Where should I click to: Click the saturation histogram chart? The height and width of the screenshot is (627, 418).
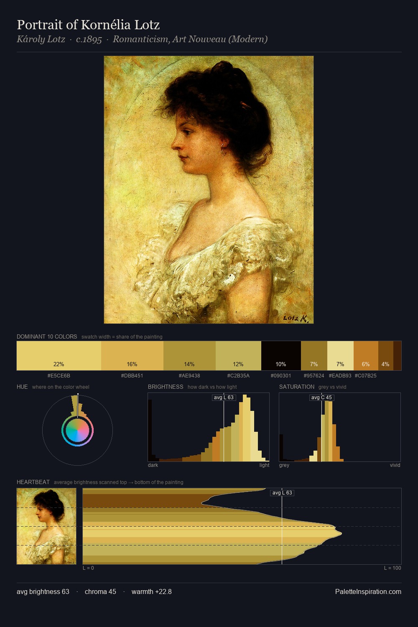coord(340,427)
